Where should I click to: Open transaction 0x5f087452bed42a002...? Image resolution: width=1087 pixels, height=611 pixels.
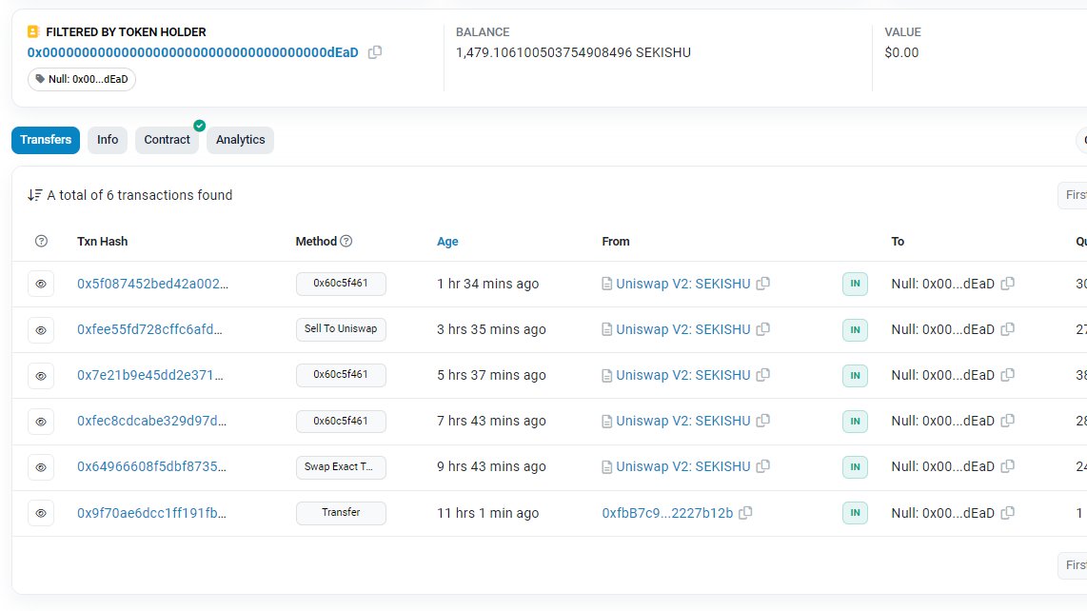point(152,284)
